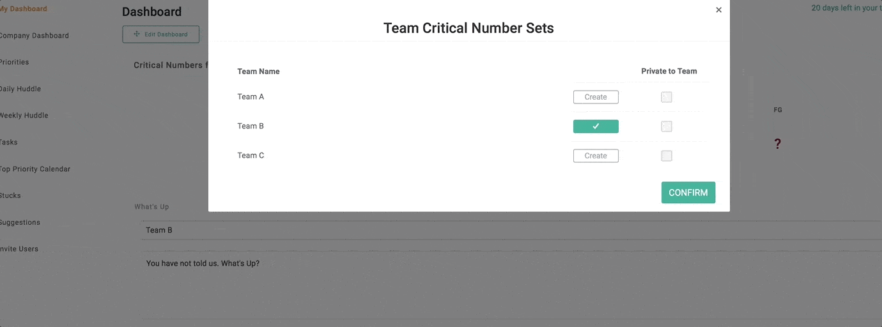The width and height of the screenshot is (882, 327).
Task: Create a number set for Team C
Action: tap(596, 156)
